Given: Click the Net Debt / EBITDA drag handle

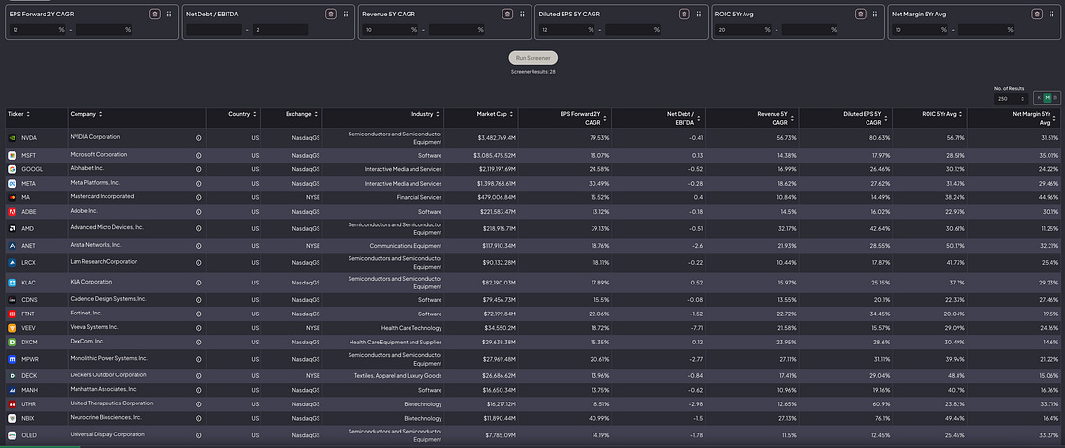Looking at the screenshot, I should [346, 14].
